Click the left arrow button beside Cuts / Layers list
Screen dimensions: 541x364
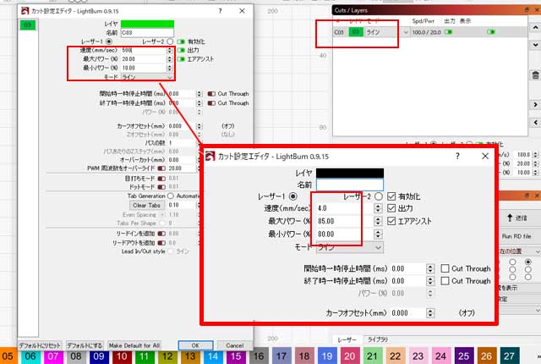(535, 122)
